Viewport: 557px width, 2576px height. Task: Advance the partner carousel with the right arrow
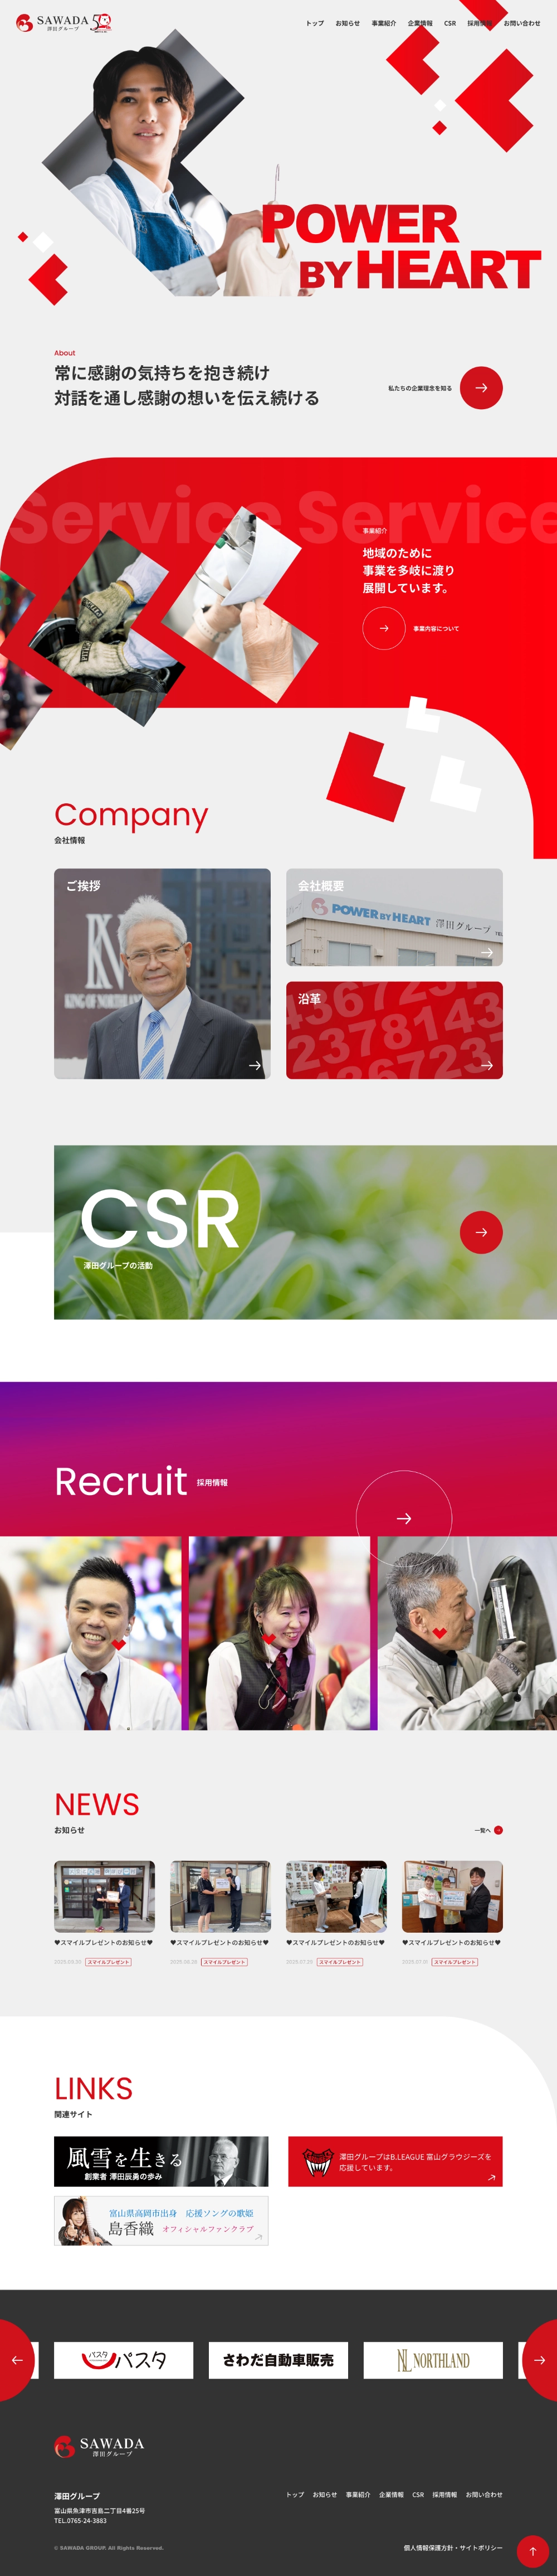[x=540, y=2360]
